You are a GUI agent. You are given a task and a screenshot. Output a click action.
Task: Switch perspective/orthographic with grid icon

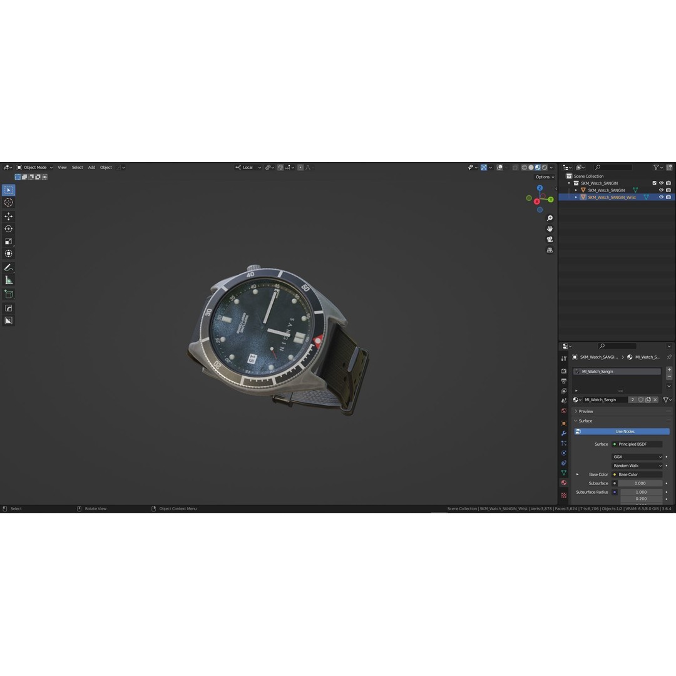point(550,250)
